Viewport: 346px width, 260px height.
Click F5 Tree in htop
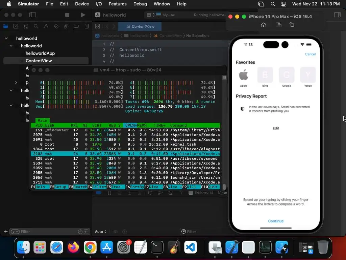[116, 187]
